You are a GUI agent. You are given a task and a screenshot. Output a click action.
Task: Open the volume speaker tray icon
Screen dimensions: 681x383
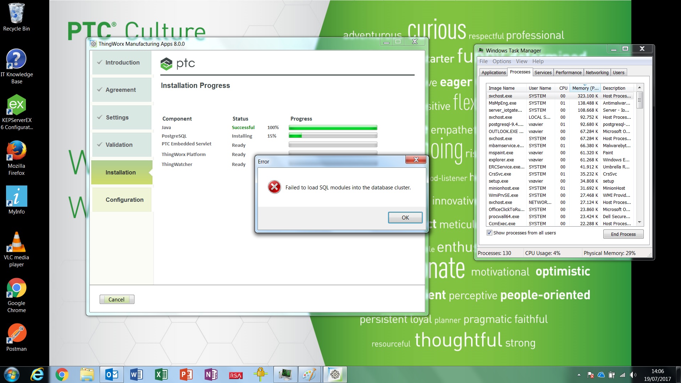(x=633, y=375)
